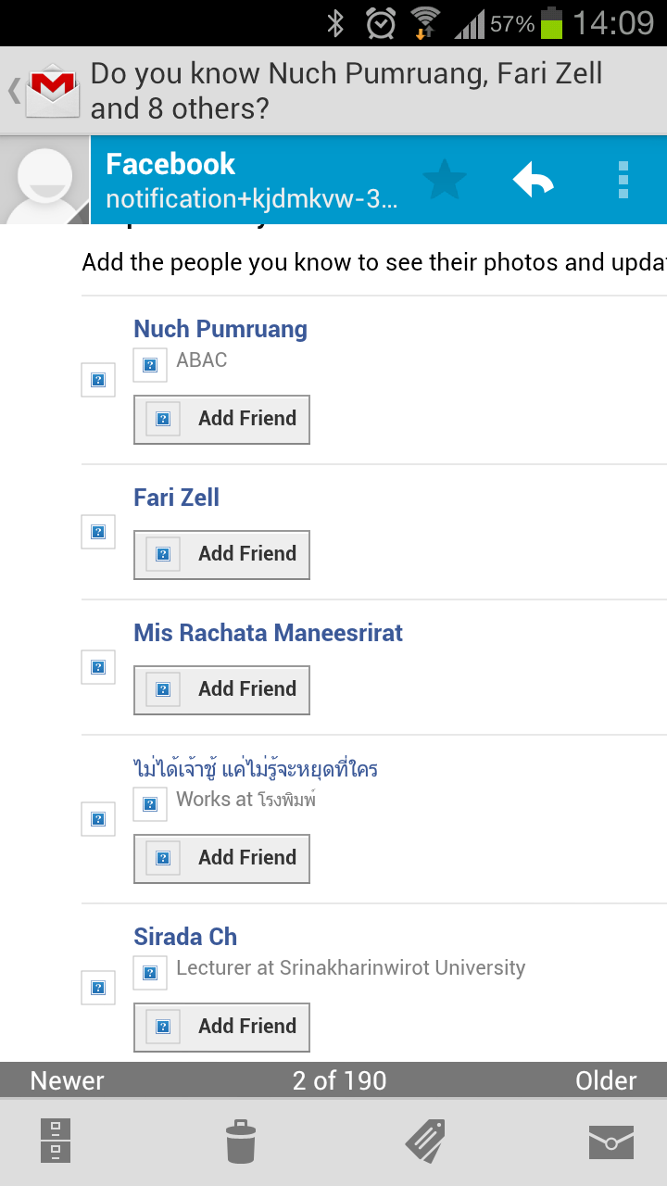This screenshot has height=1186, width=667.
Task: Open Mis Rachata Maneesrirat profile link
Action: [269, 633]
